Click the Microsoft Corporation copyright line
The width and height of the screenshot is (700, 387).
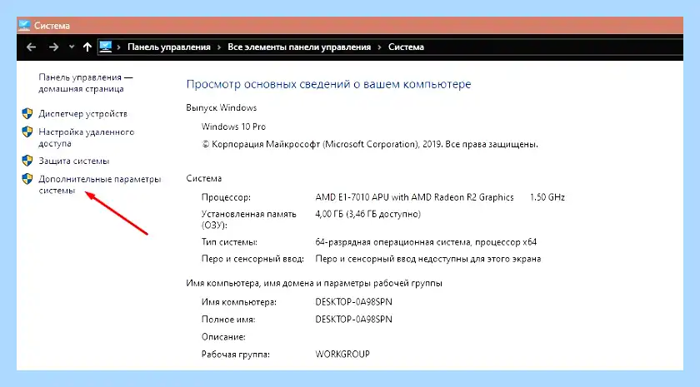[x=370, y=145]
